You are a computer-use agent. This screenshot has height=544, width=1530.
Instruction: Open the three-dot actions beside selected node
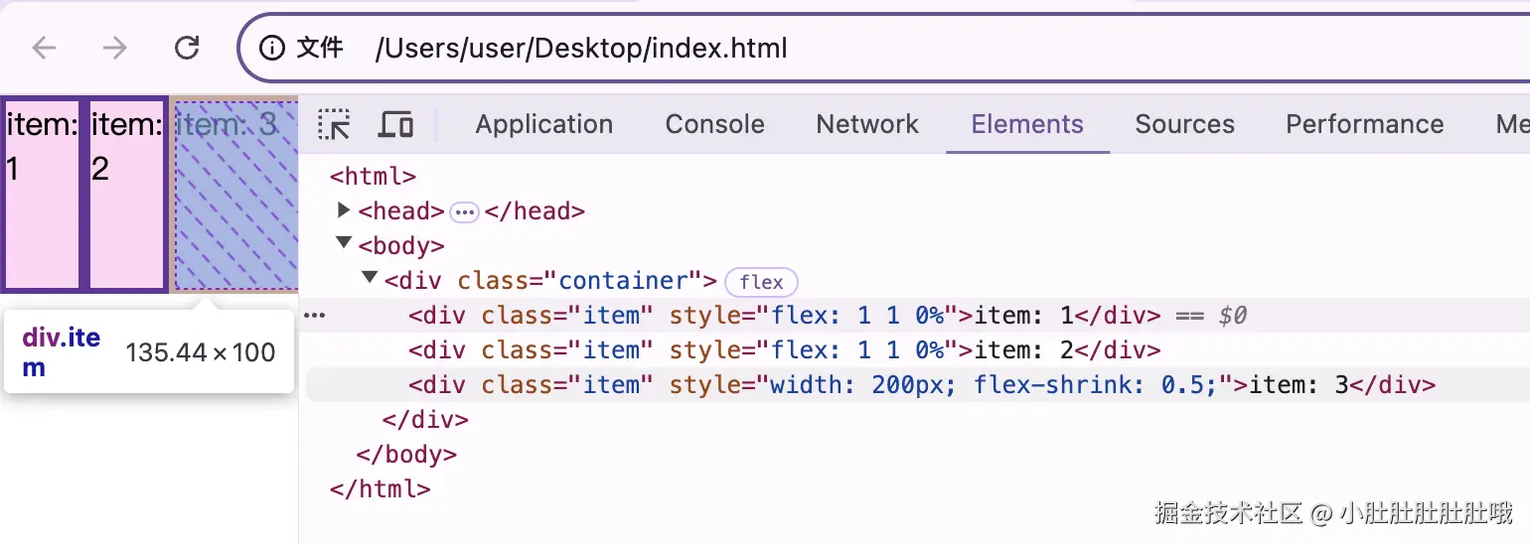pyautogui.click(x=314, y=316)
